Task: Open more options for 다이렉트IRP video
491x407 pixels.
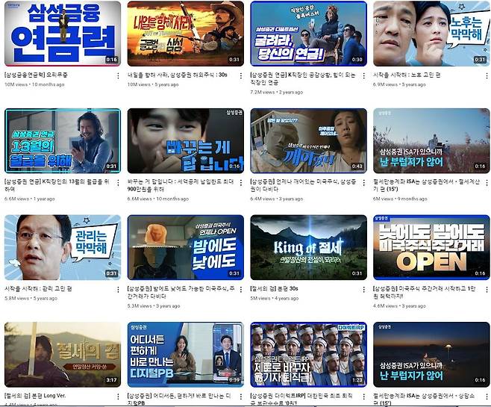Action: click(363, 397)
